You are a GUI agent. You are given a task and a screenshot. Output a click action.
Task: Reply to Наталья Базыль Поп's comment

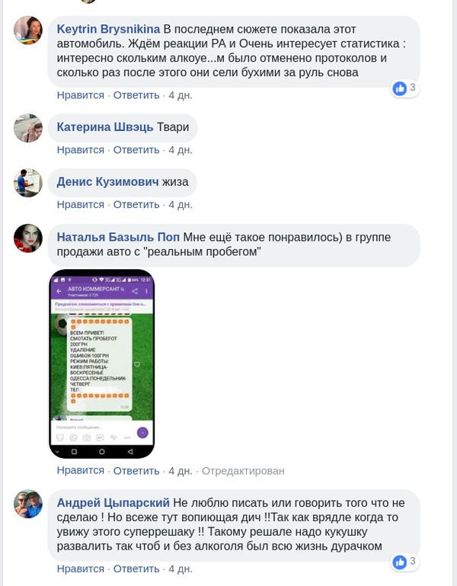(136, 470)
